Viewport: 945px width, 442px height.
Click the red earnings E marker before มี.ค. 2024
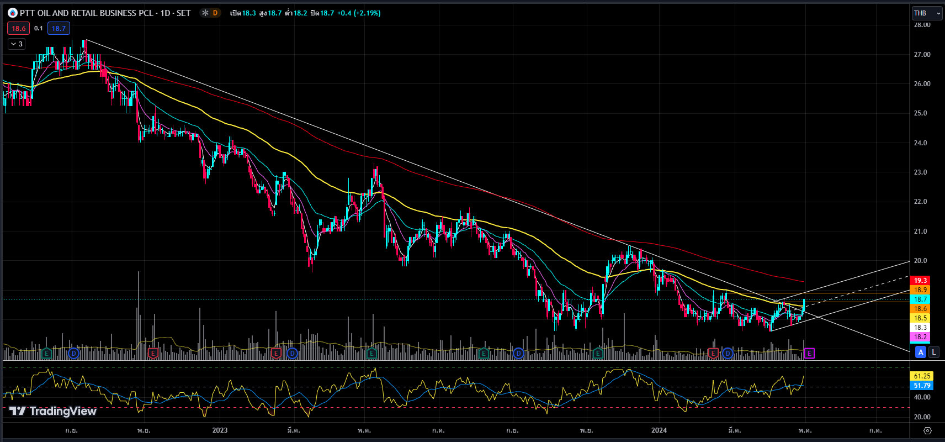pos(713,353)
